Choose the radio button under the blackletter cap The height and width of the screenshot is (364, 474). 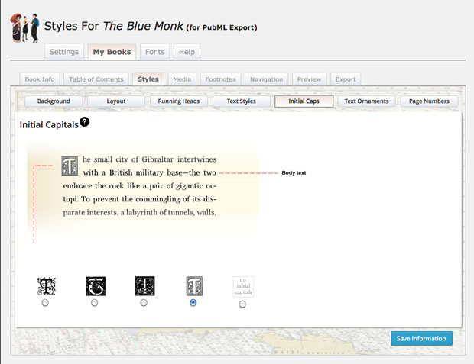pos(95,303)
